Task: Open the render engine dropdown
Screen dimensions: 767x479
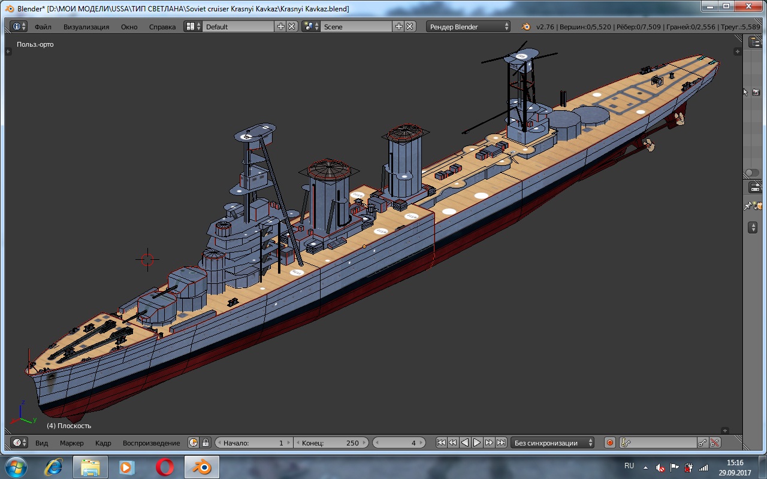Action: [469, 26]
